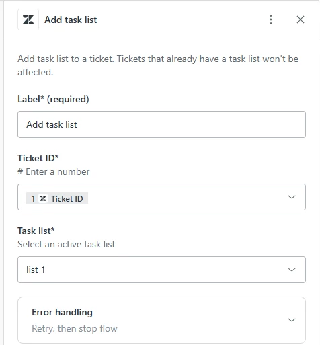Click the 'Add task list' panel title
The width and height of the screenshot is (320, 345).
point(71,20)
